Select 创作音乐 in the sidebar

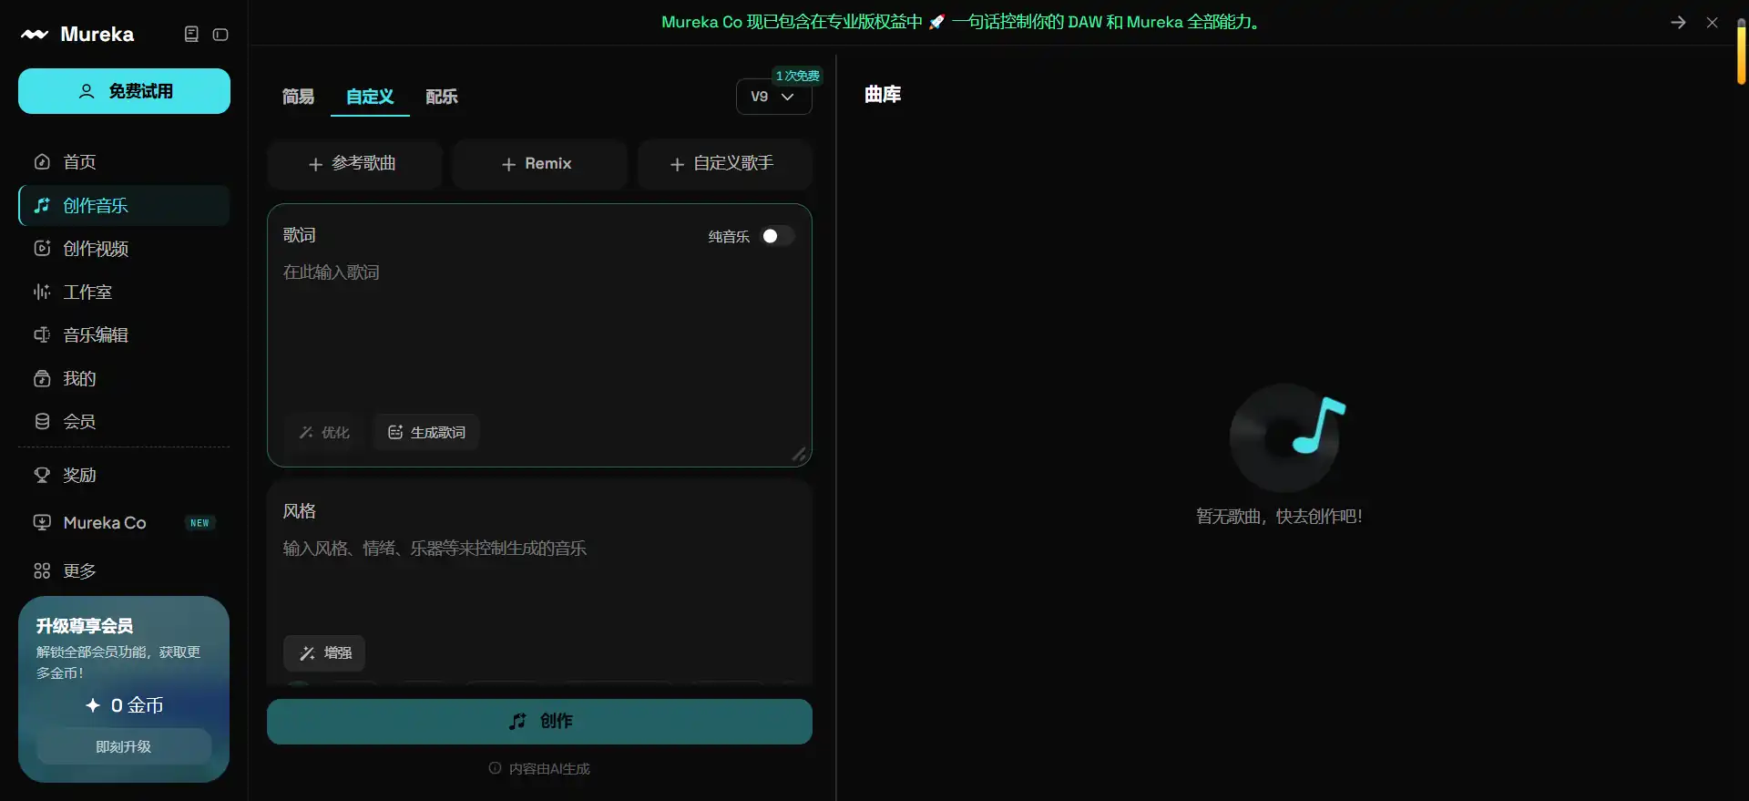(124, 206)
